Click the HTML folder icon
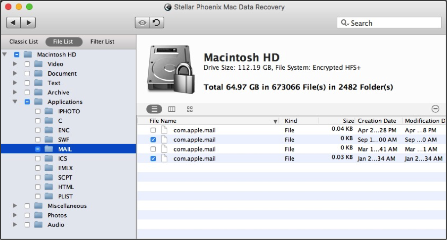Image resolution: width=447 pixels, height=240 pixels. tap(49, 187)
